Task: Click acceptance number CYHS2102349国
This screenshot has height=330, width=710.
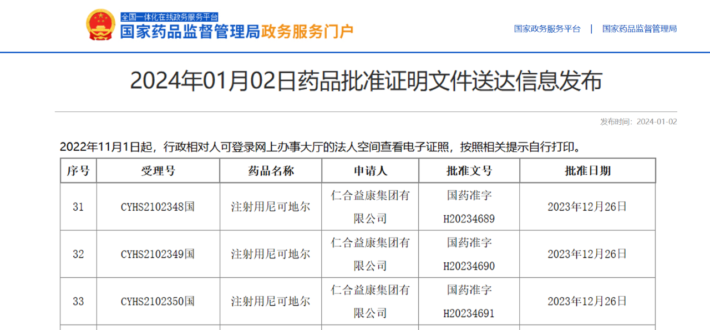Action: click(158, 254)
